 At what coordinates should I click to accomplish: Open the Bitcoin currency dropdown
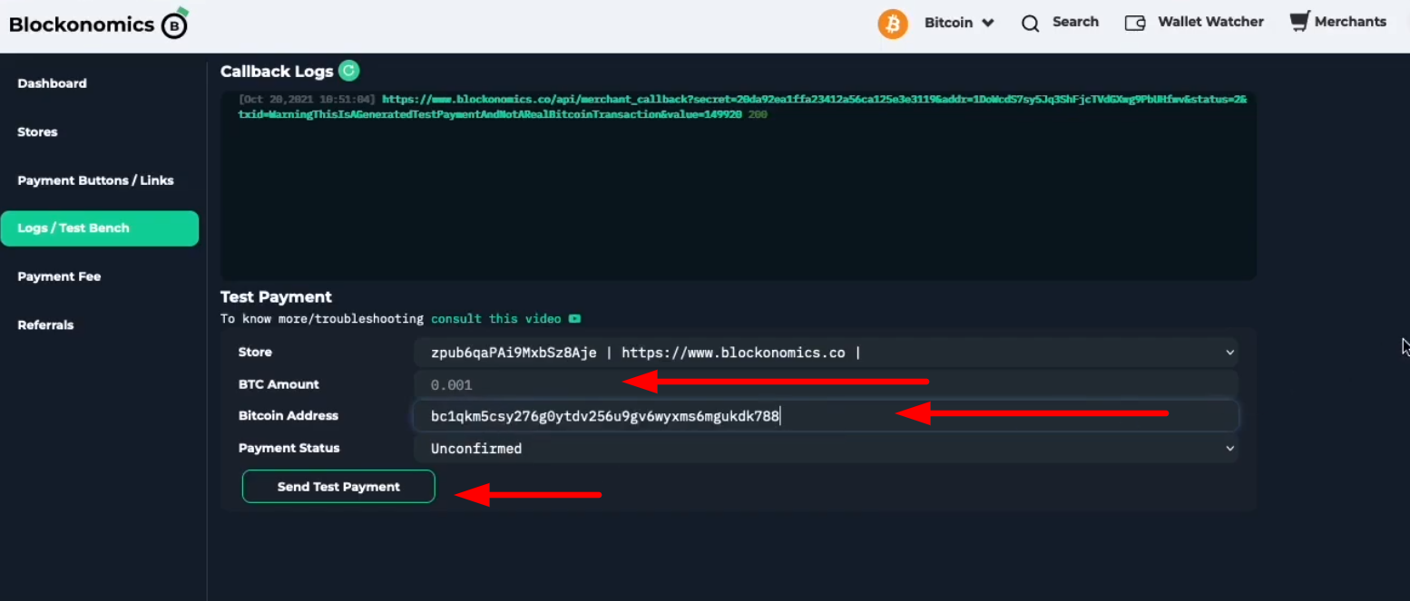(959, 23)
